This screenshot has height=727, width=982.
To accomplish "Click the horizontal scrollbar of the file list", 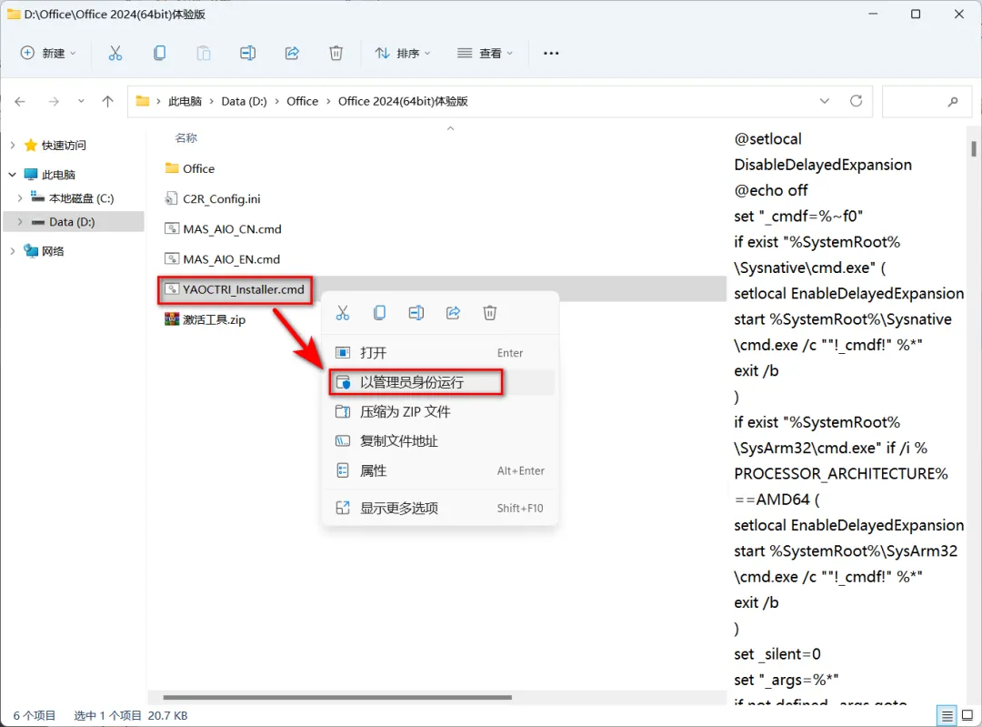I will point(337,697).
